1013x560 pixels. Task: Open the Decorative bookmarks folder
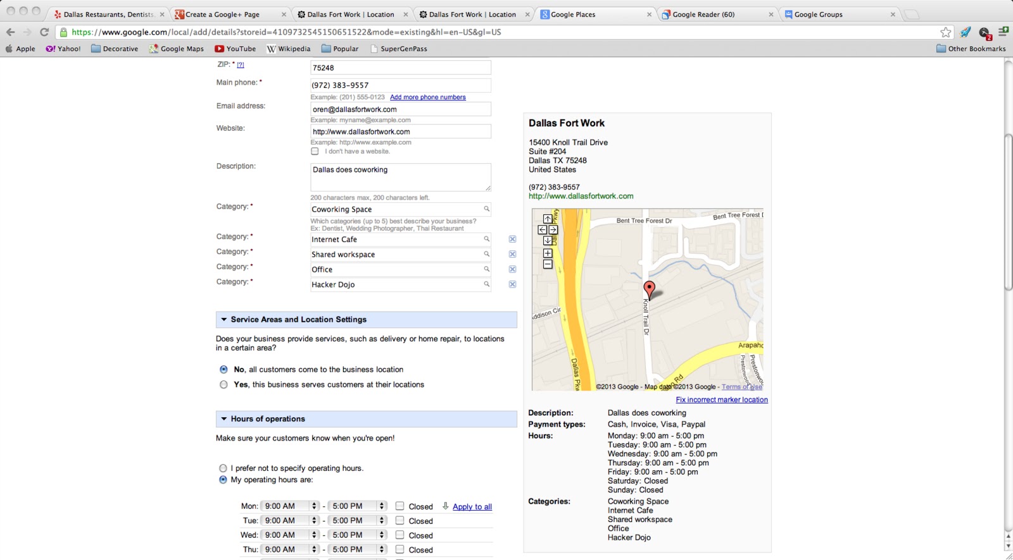115,49
